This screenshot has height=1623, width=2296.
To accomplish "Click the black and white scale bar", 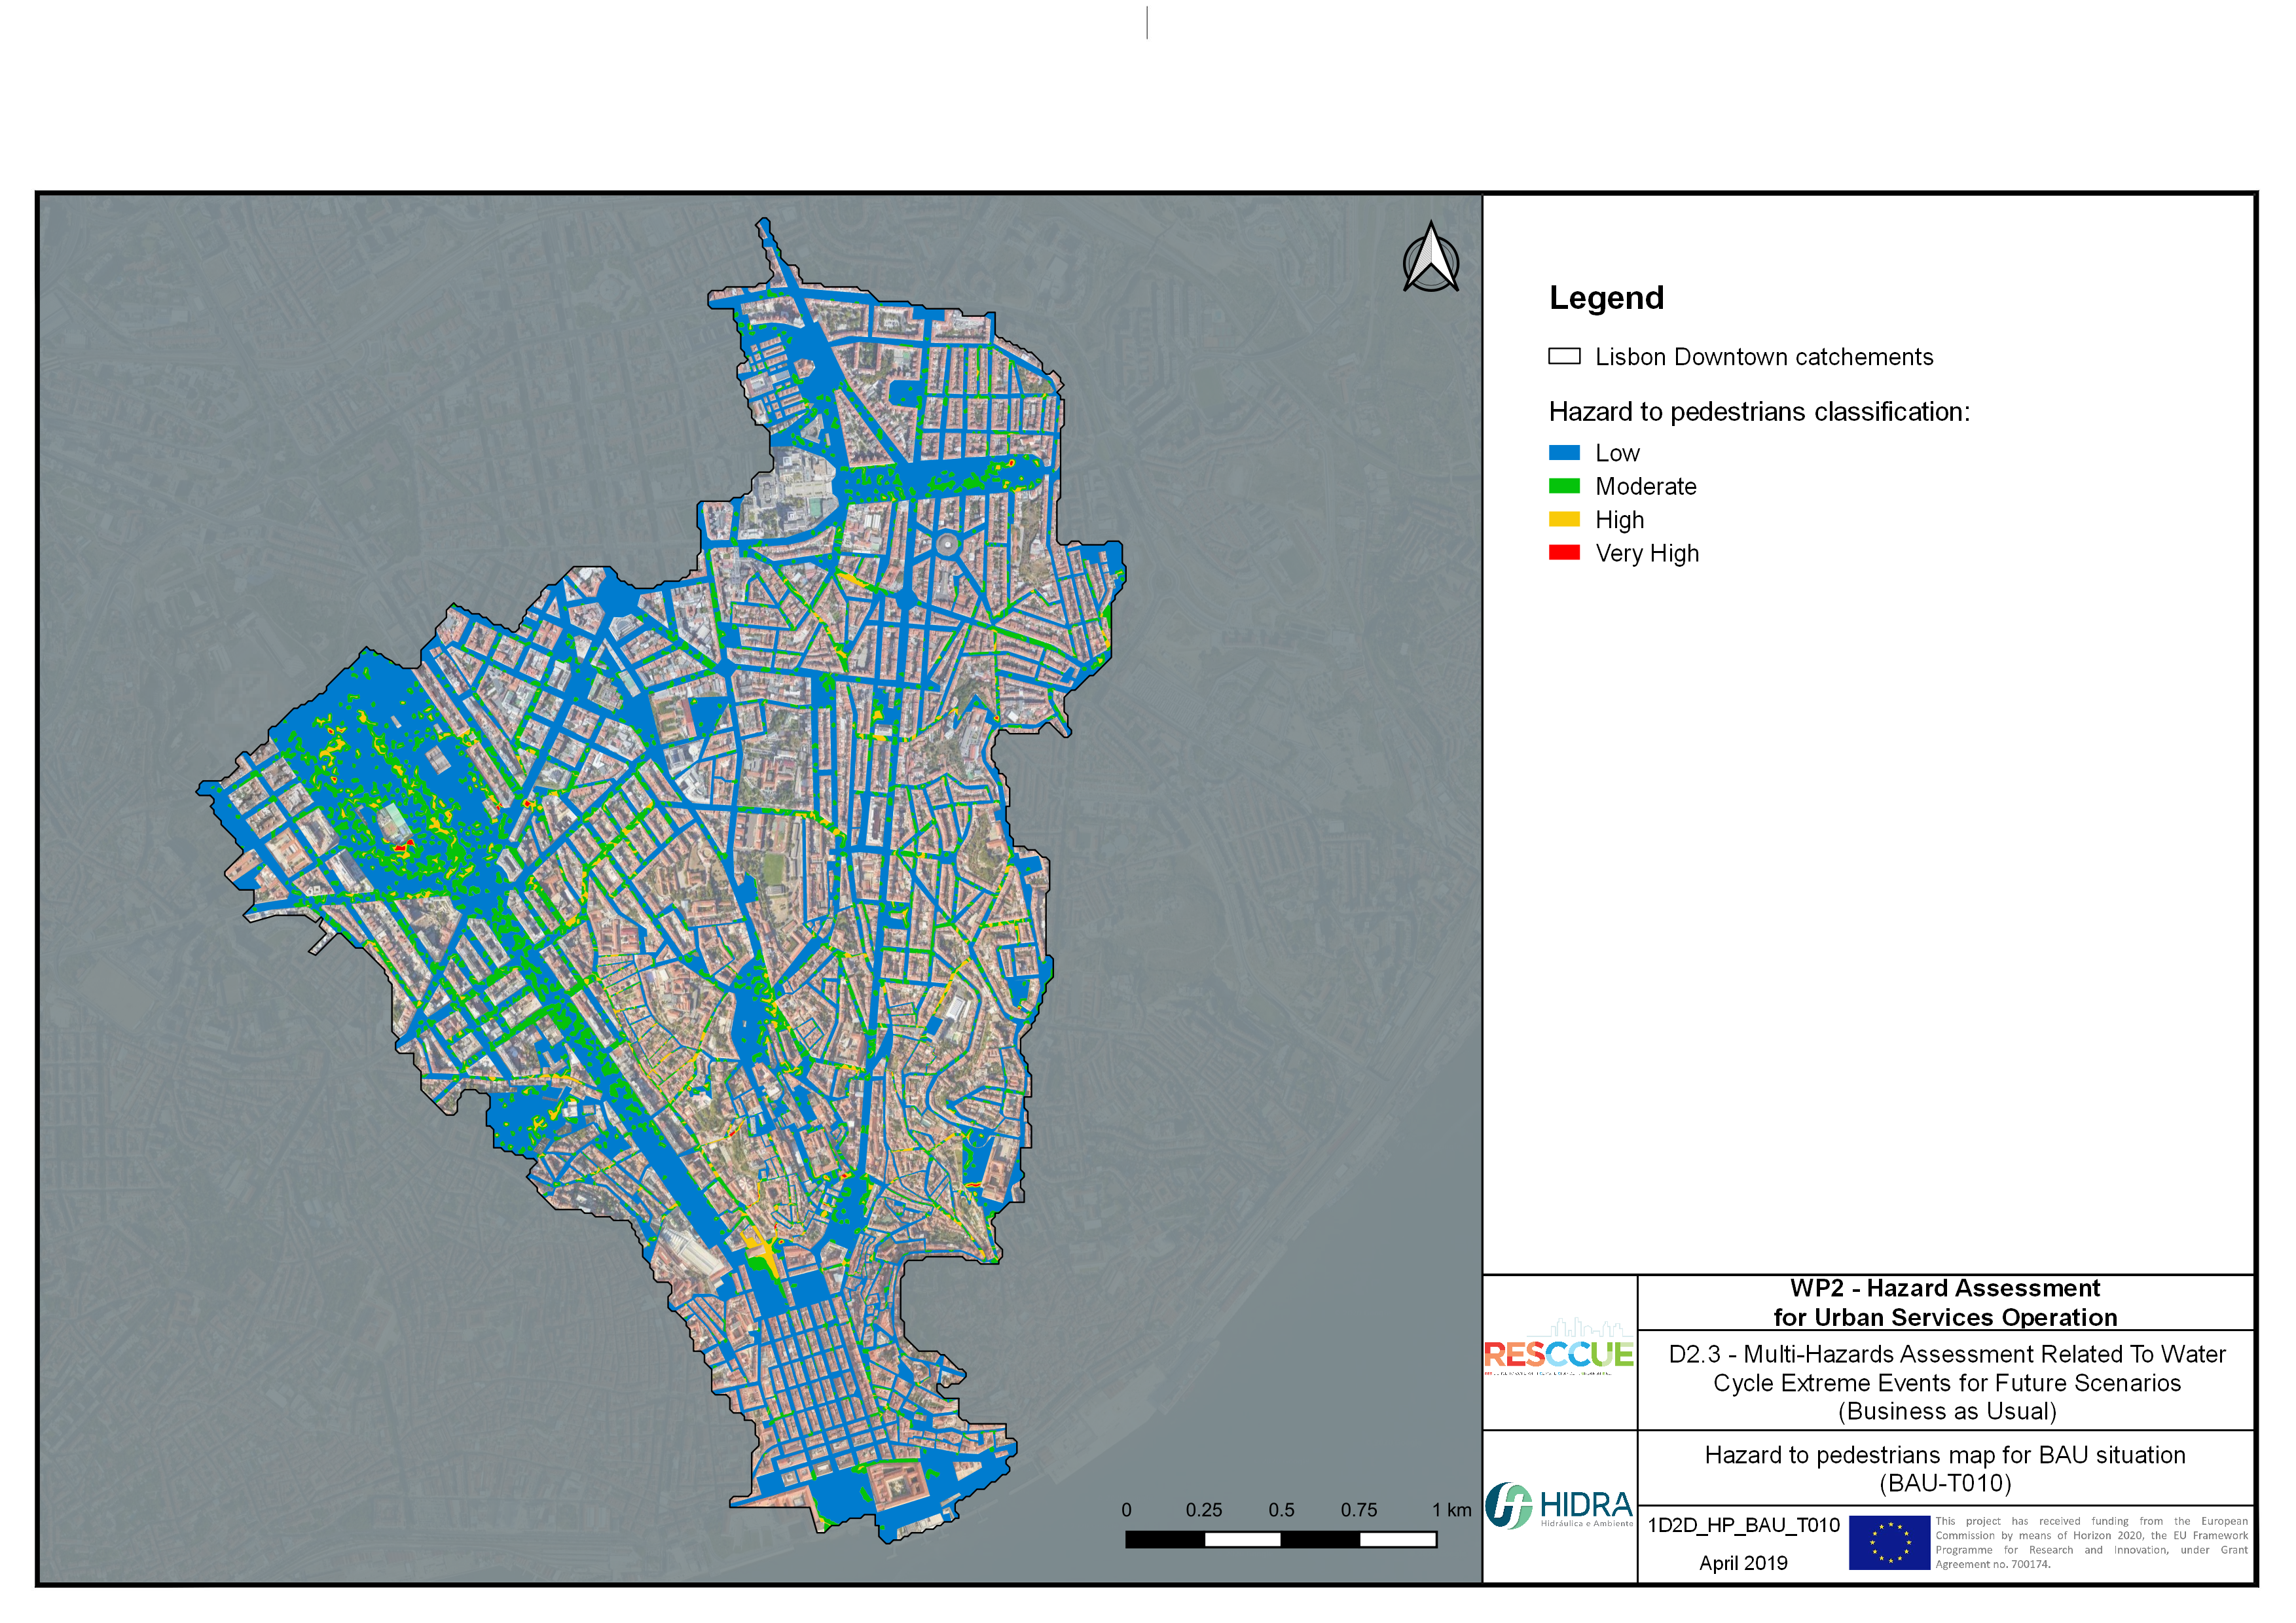I will pyautogui.click(x=1280, y=1539).
